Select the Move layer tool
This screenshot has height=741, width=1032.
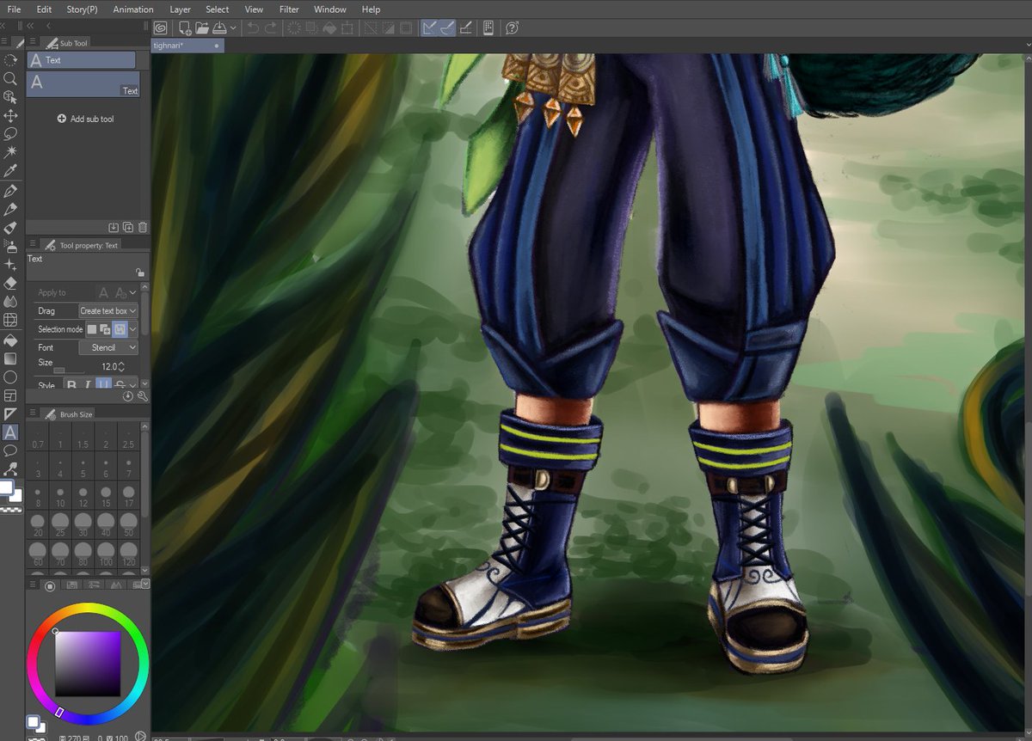(10, 115)
